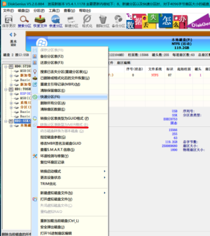This screenshot has height=236, width=210.
Task: Select 修改MBR签名及磁盘GUID entry
Action: (70, 144)
